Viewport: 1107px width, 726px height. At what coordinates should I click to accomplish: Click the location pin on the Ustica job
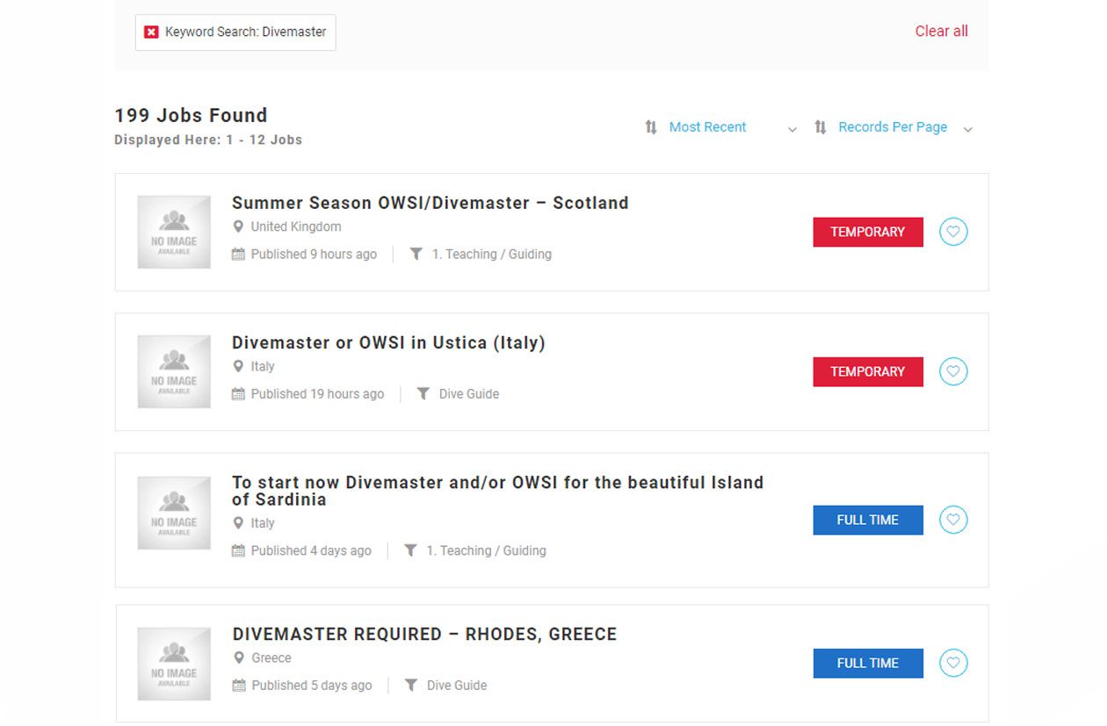pos(238,366)
